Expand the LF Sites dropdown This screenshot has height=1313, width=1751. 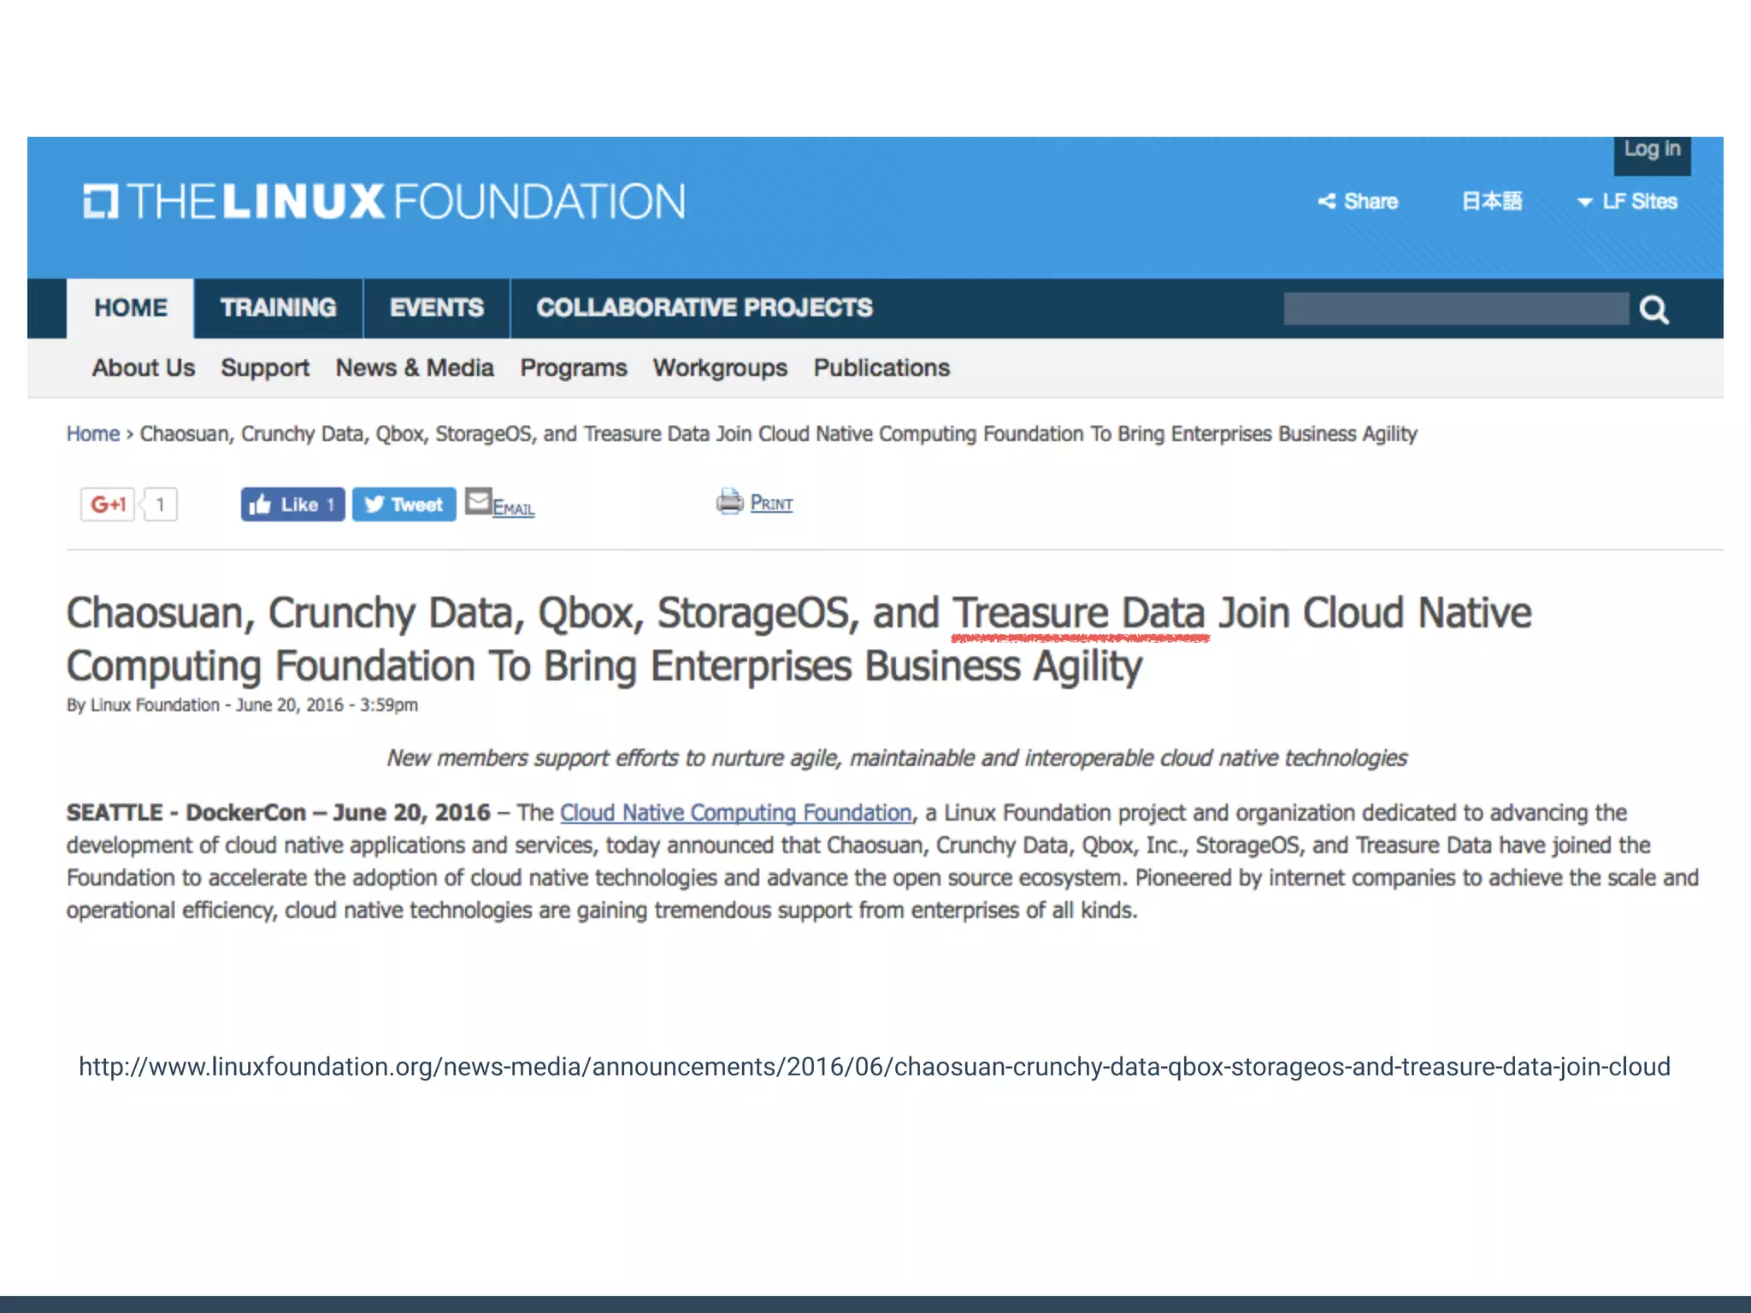(1627, 202)
